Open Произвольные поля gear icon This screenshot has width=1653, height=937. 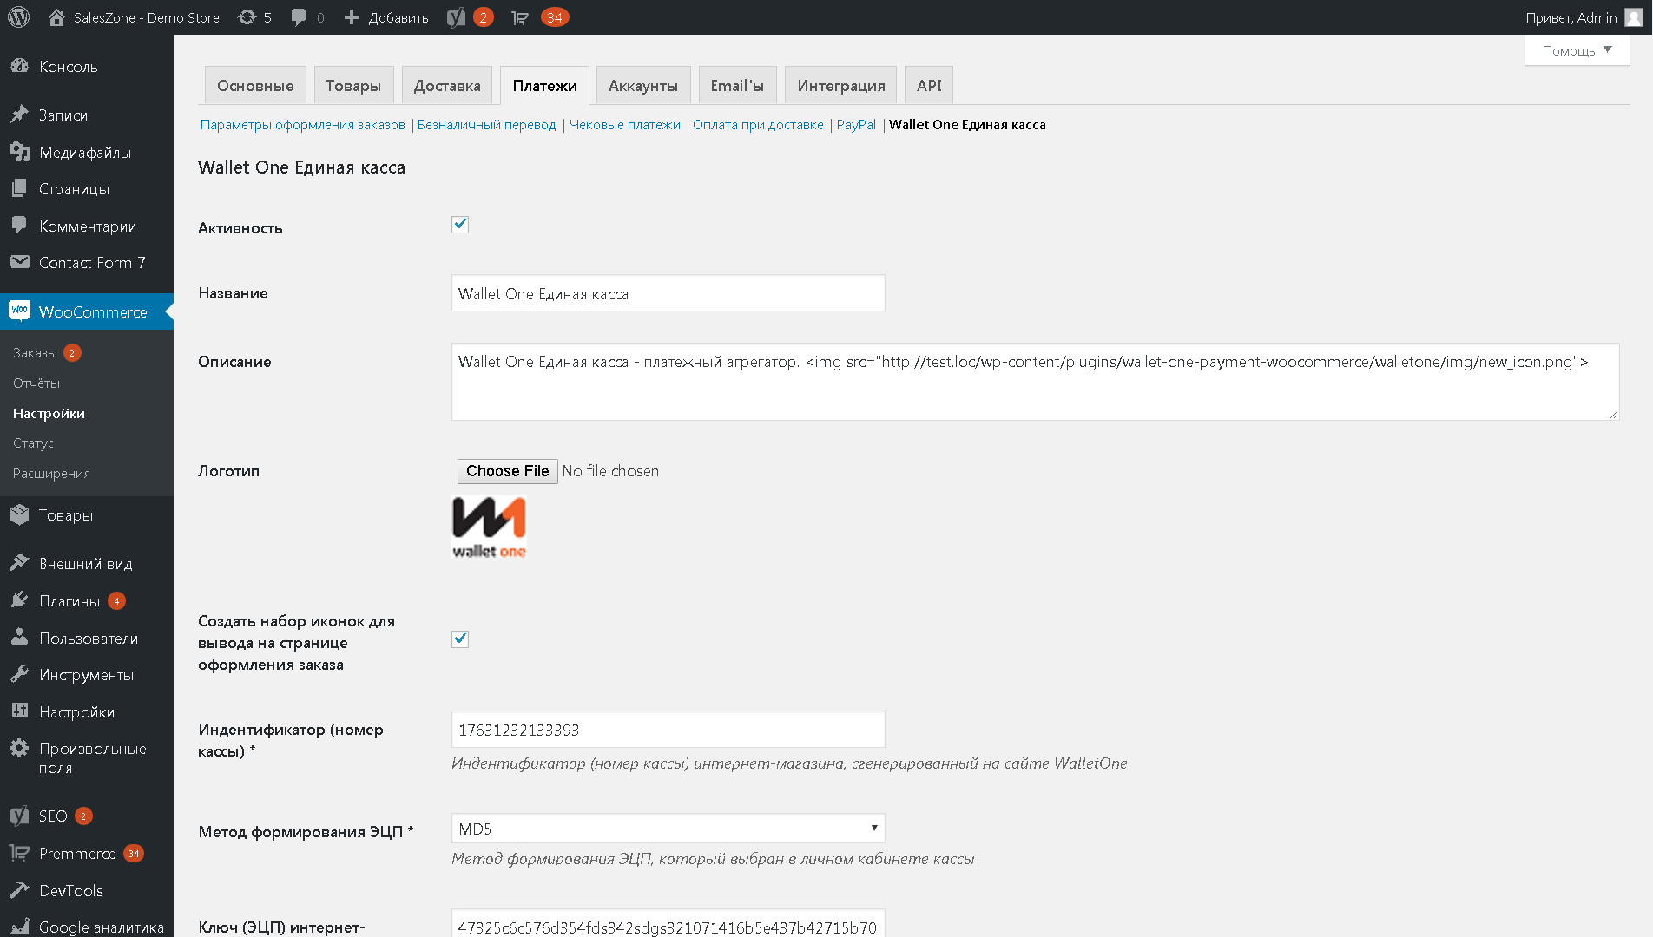[x=19, y=748]
